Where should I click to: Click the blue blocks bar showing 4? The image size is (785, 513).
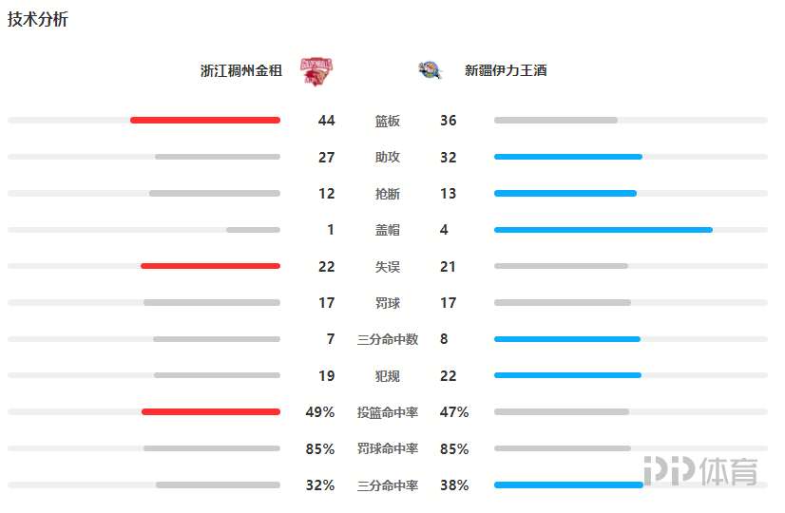click(603, 230)
